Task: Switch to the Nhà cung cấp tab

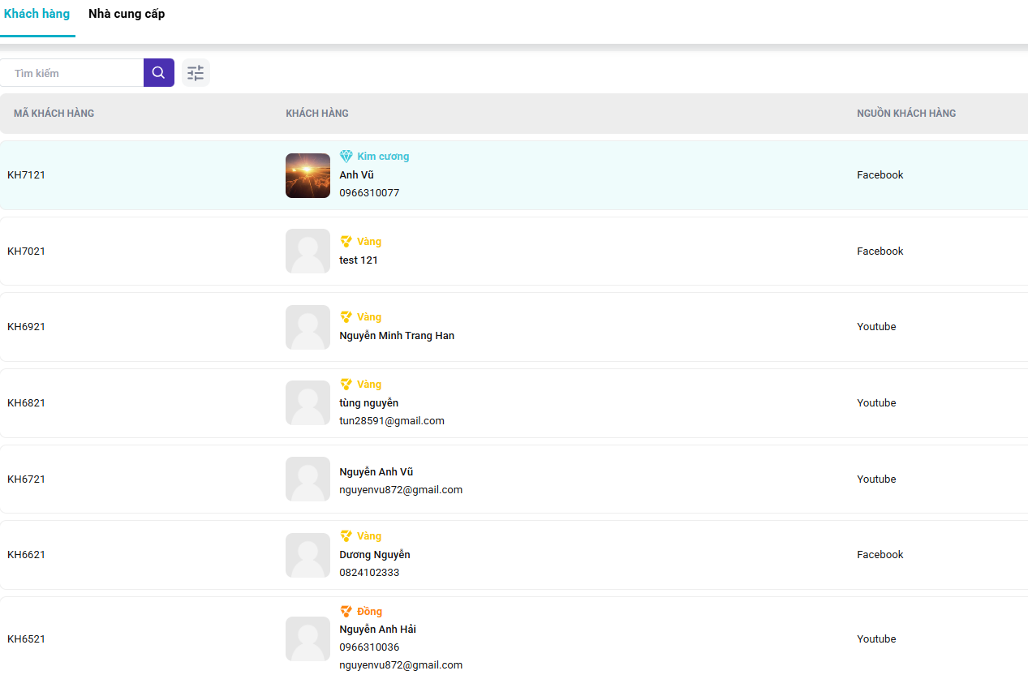Action: (x=127, y=14)
